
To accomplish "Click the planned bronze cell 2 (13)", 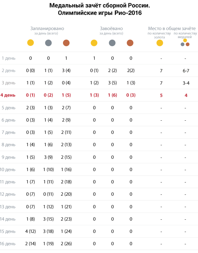I will click(66, 145).
